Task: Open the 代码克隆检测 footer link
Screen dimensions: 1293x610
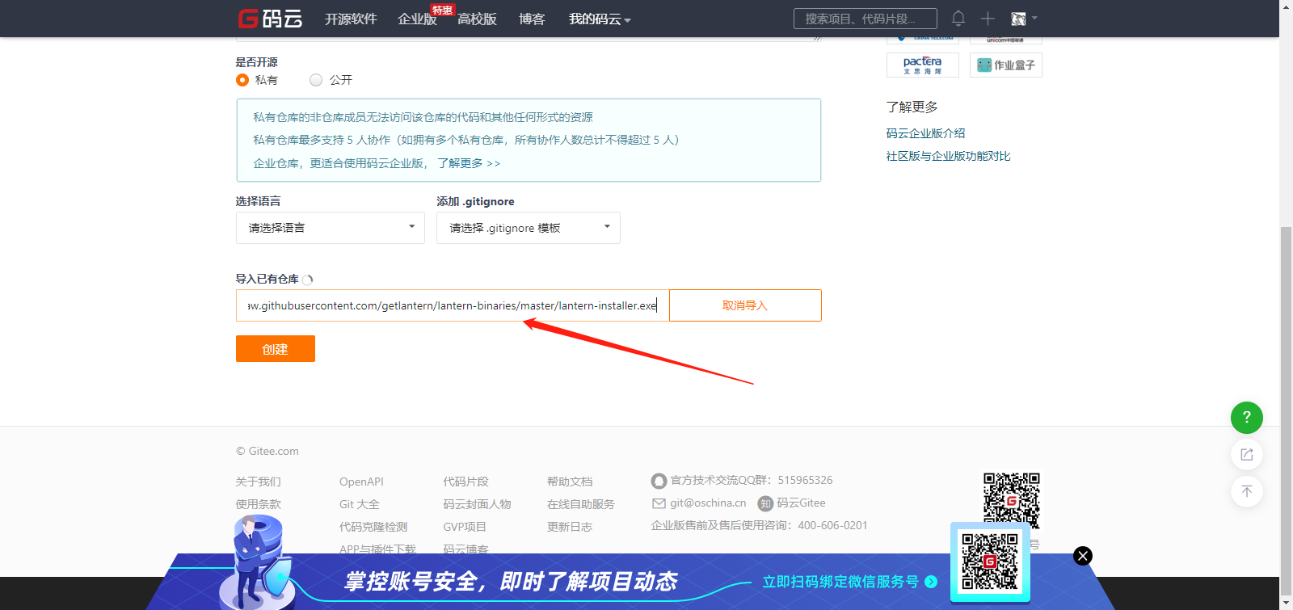Action: 373,527
